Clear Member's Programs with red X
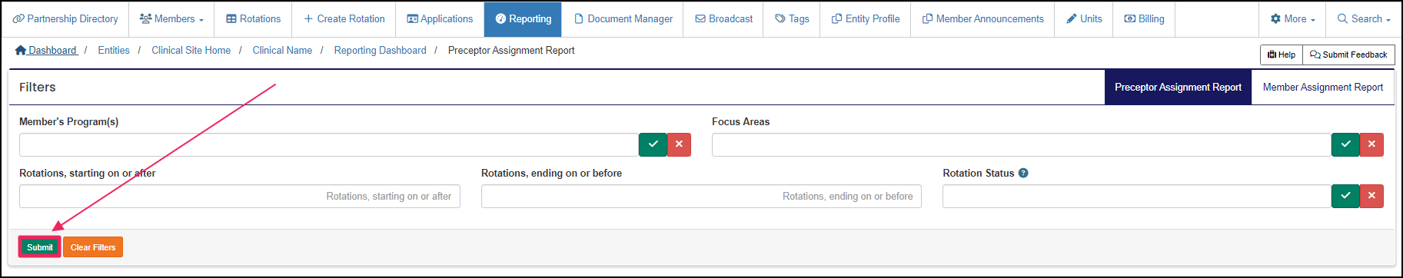The image size is (1403, 278). click(679, 144)
